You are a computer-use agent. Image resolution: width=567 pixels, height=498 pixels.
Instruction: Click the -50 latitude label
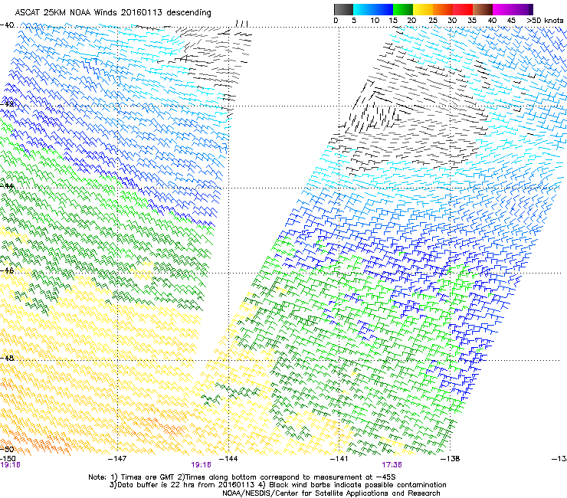point(7,449)
